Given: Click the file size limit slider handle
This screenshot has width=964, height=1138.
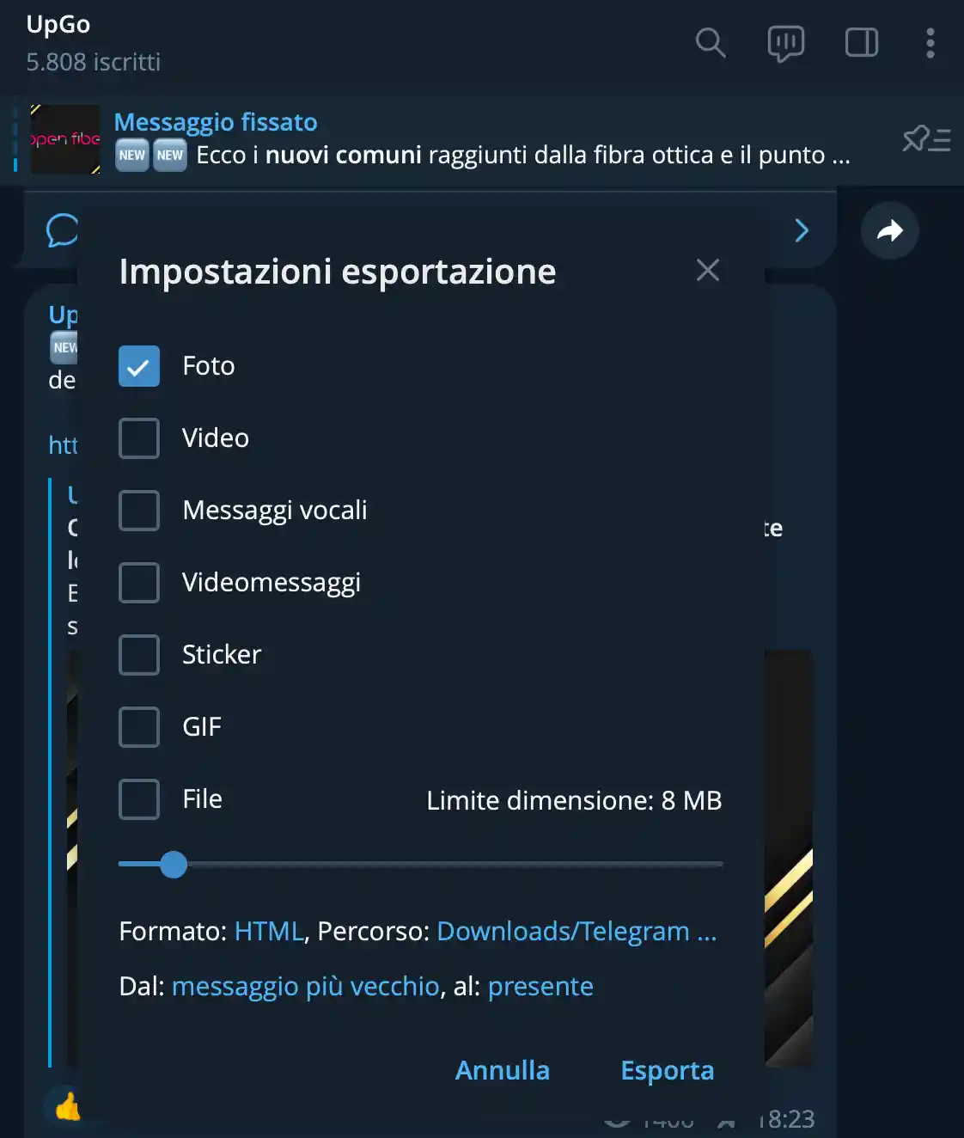Looking at the screenshot, I should pyautogui.click(x=174, y=865).
